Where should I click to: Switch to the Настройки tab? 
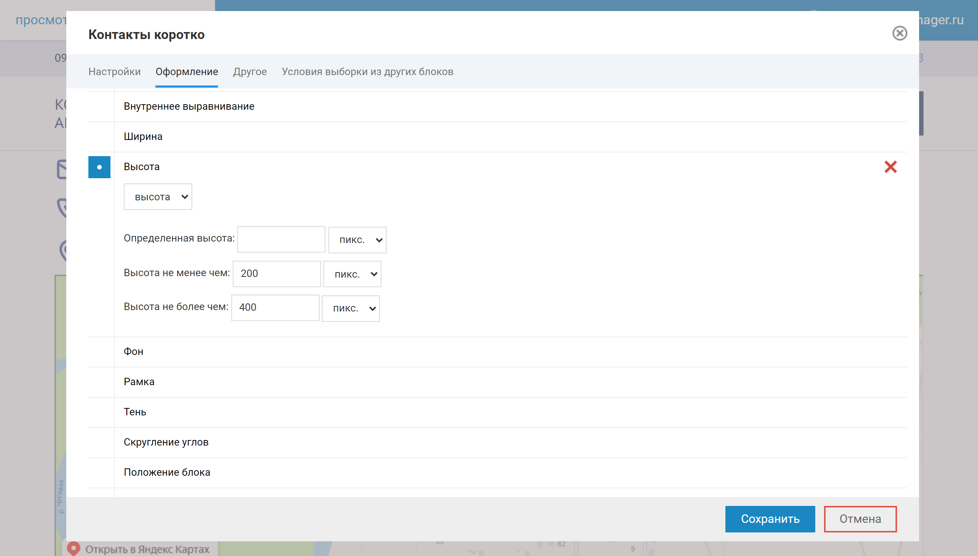(114, 71)
